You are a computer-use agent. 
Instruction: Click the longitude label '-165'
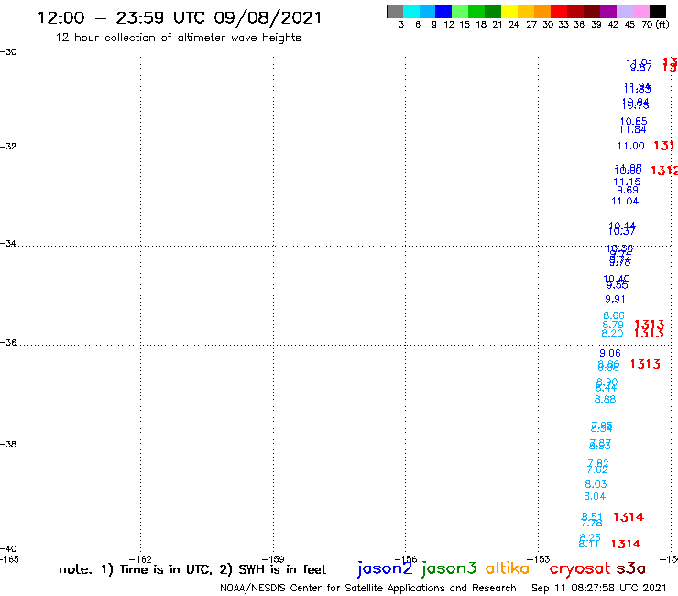pyautogui.click(x=9, y=559)
